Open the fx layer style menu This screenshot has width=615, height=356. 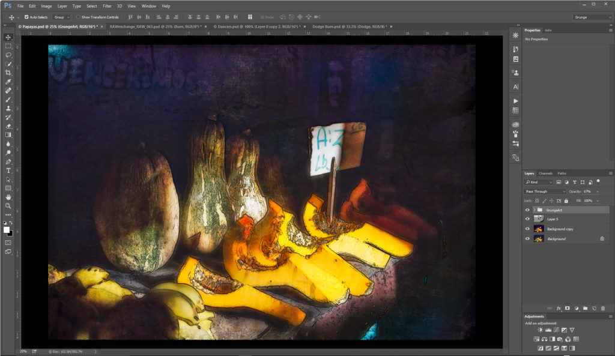click(559, 308)
